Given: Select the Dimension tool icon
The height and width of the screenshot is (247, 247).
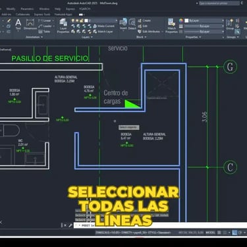Looking at the screenshot, I should (30, 24).
